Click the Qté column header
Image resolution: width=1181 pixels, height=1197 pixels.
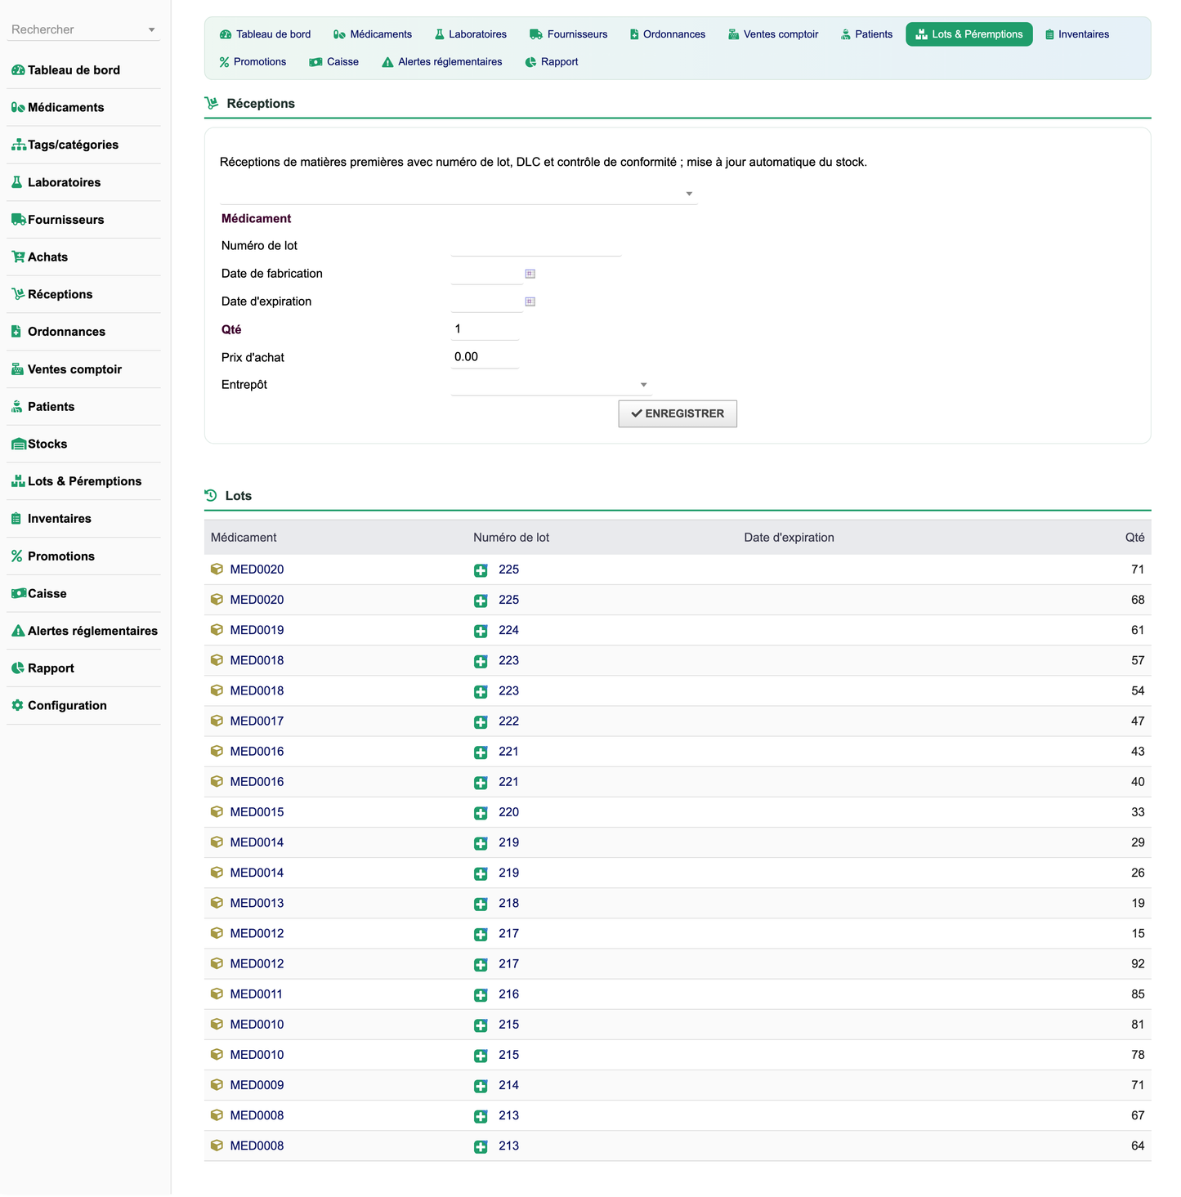click(1134, 538)
